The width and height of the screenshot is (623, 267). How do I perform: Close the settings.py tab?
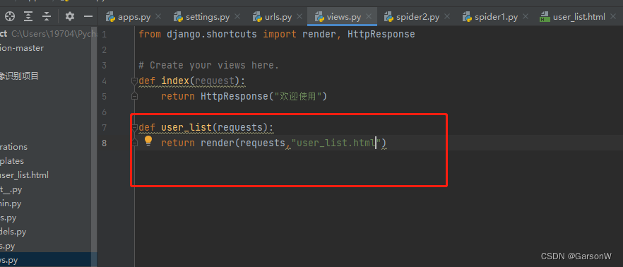tap(237, 17)
